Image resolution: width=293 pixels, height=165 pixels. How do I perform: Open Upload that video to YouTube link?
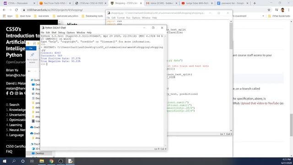tap(260, 103)
